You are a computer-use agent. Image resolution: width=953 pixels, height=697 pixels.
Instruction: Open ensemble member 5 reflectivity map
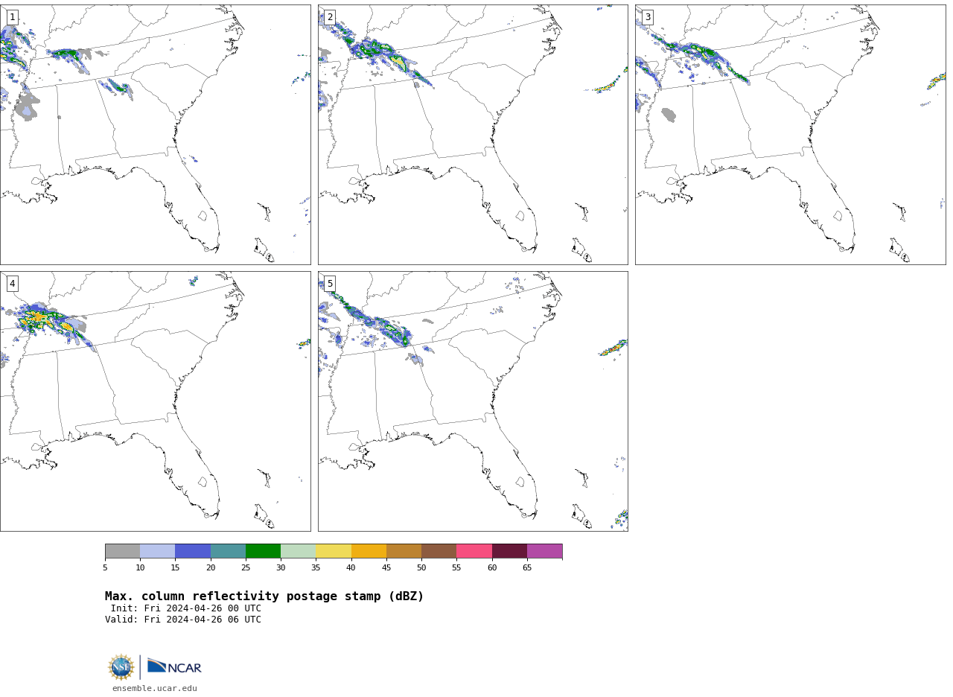[x=473, y=401]
